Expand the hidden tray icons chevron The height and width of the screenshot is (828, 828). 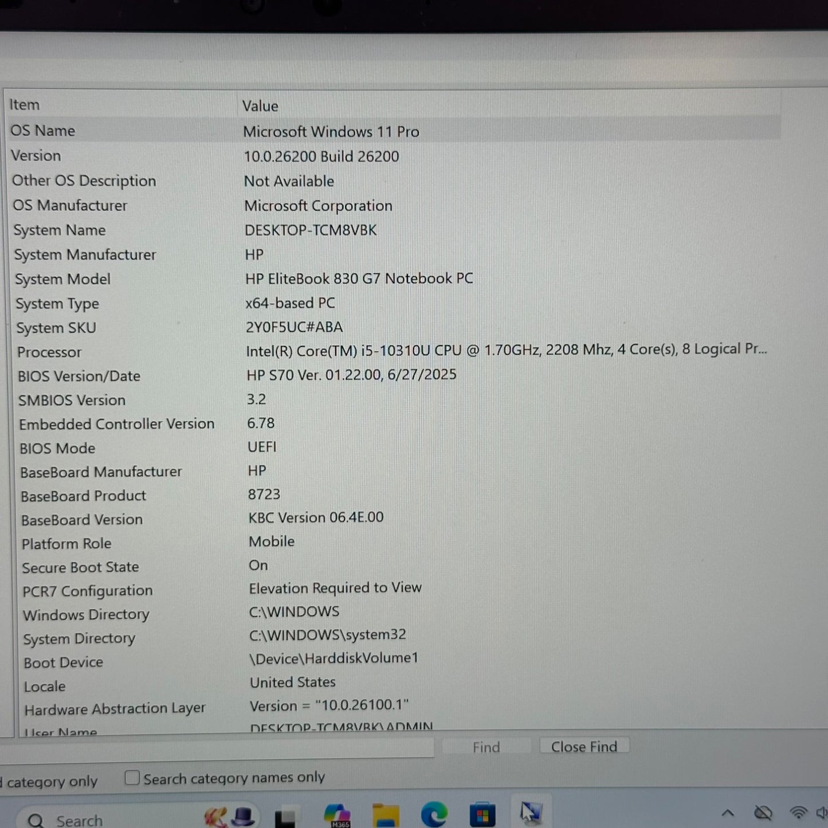[x=728, y=813]
